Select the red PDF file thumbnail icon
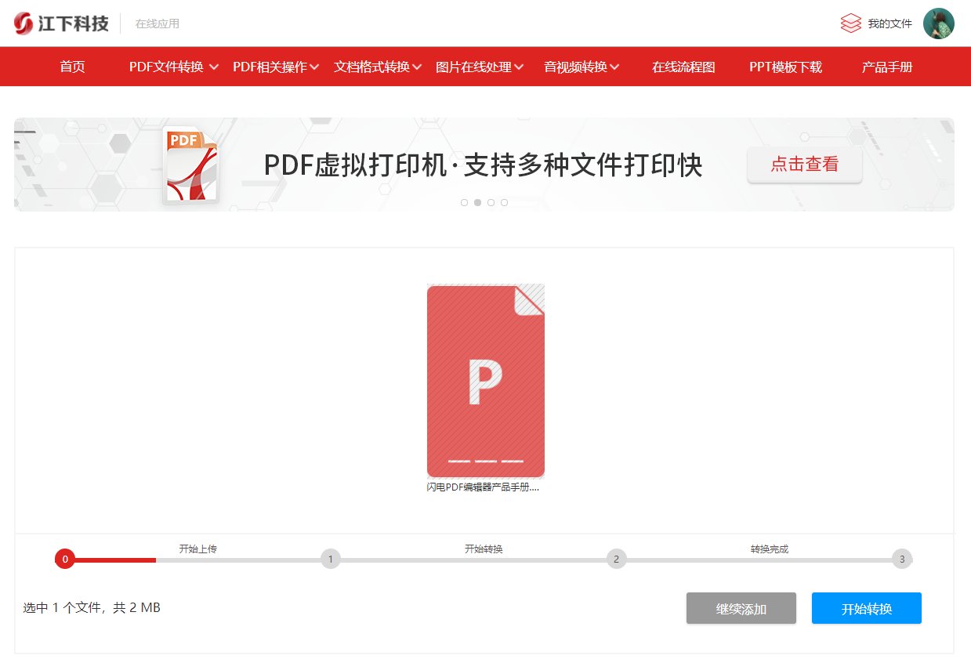 pos(485,381)
